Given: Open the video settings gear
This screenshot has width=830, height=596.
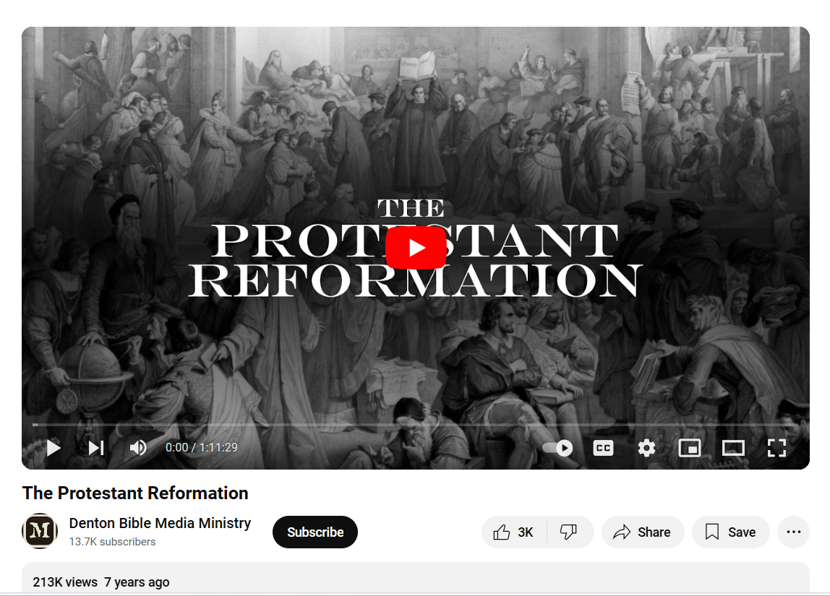Looking at the screenshot, I should (x=646, y=448).
